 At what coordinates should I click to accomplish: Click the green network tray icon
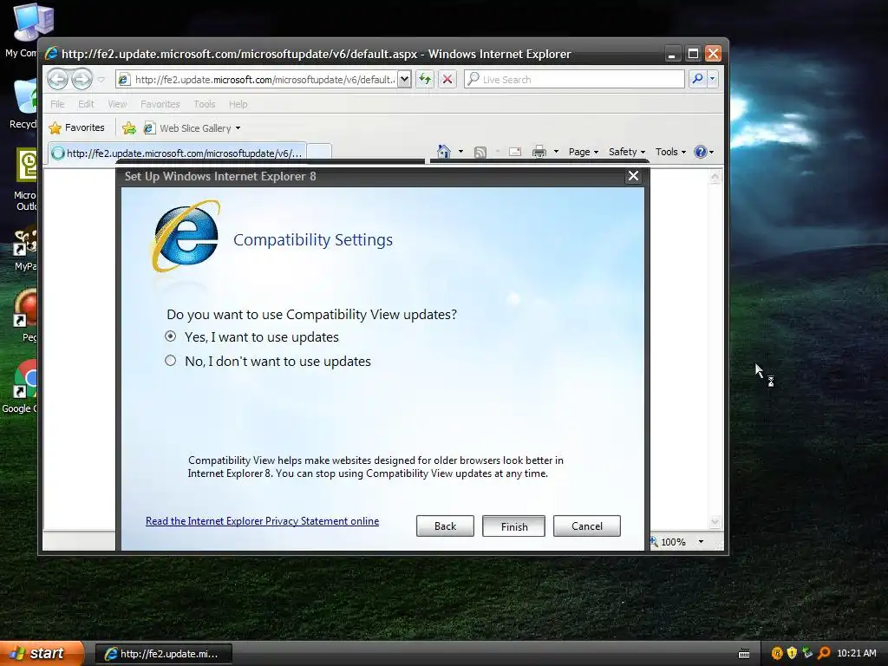[807, 653]
